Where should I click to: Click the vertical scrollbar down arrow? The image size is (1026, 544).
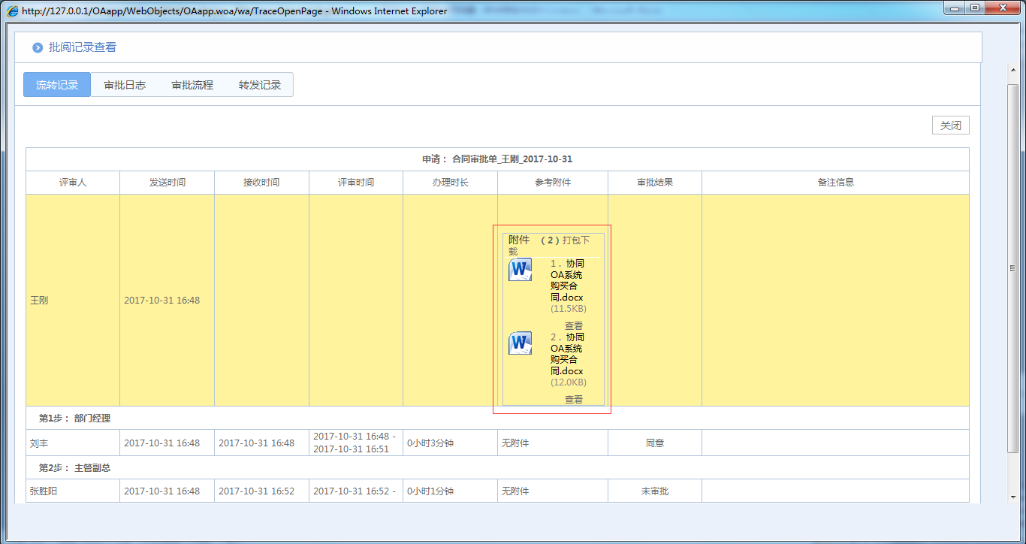[x=1012, y=496]
